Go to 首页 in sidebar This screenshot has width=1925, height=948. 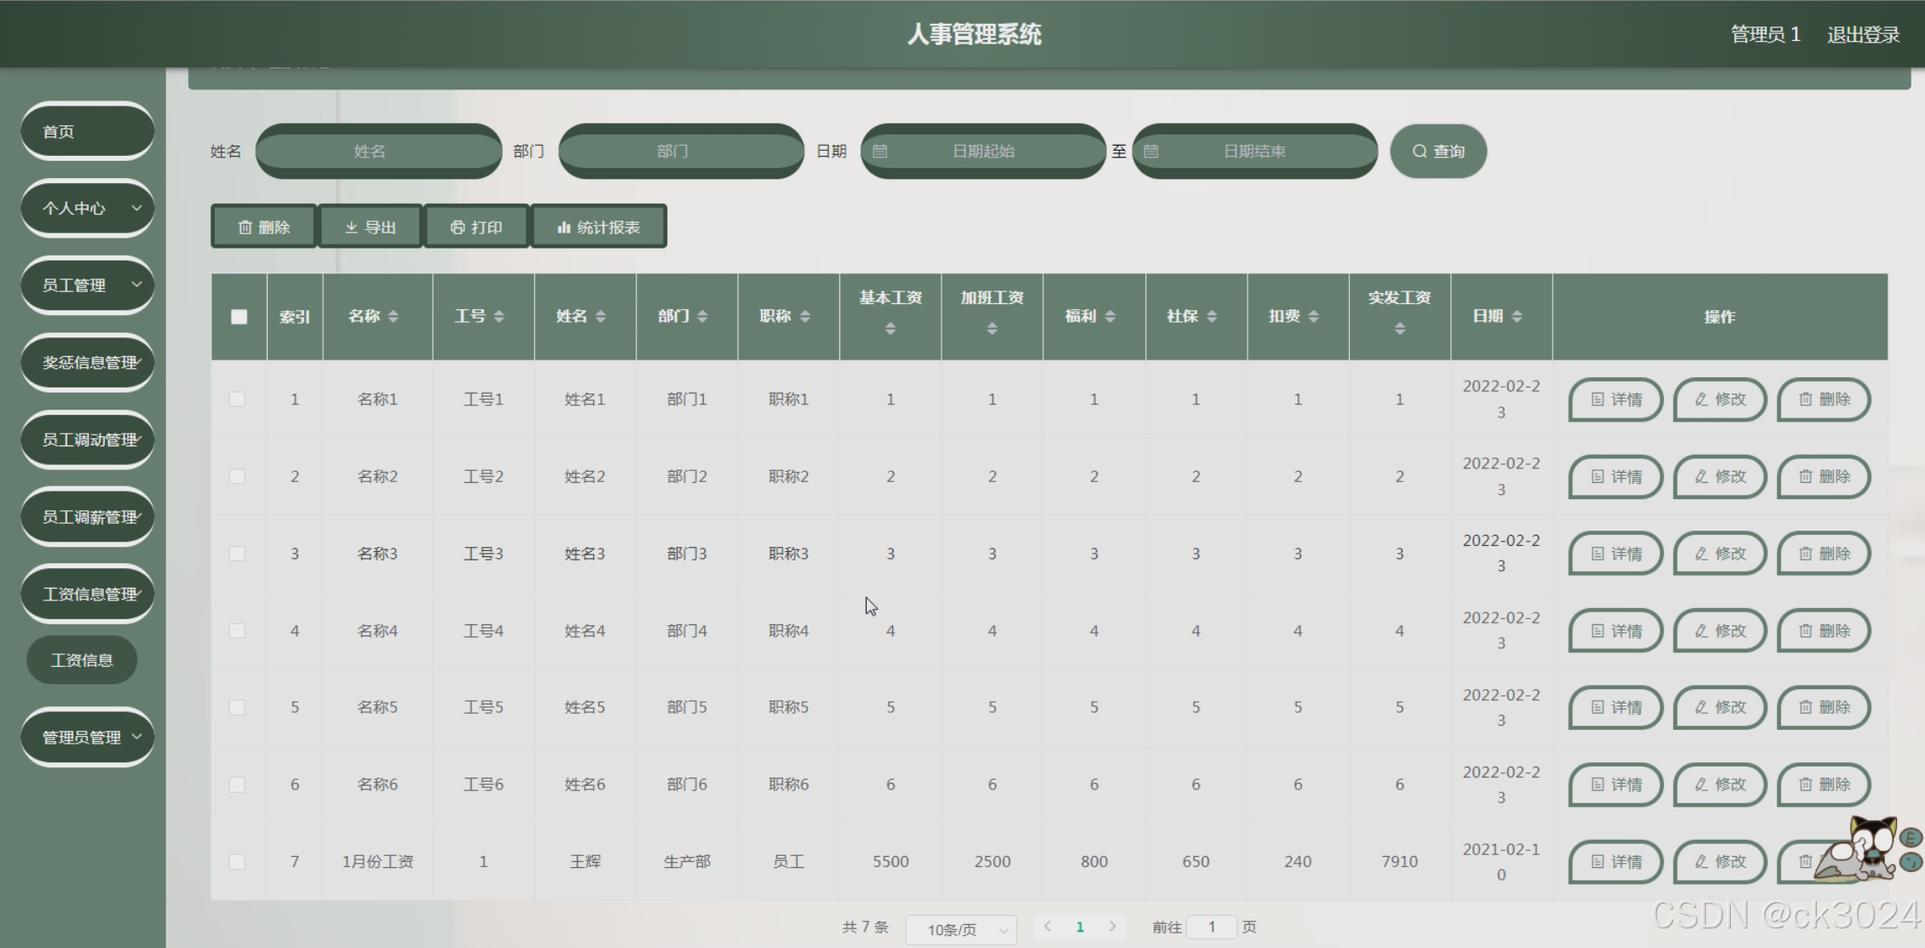(x=87, y=131)
